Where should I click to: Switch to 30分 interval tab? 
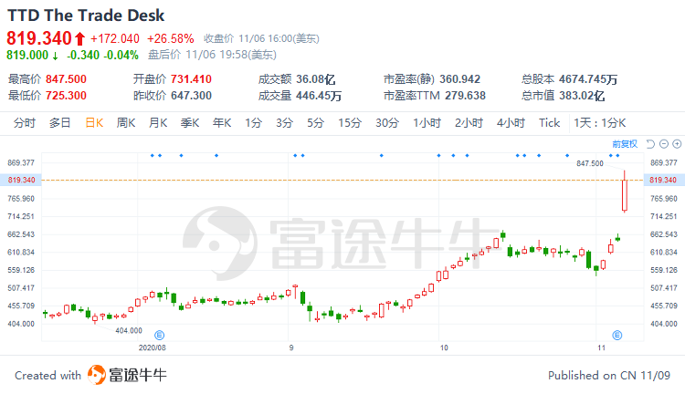387,123
